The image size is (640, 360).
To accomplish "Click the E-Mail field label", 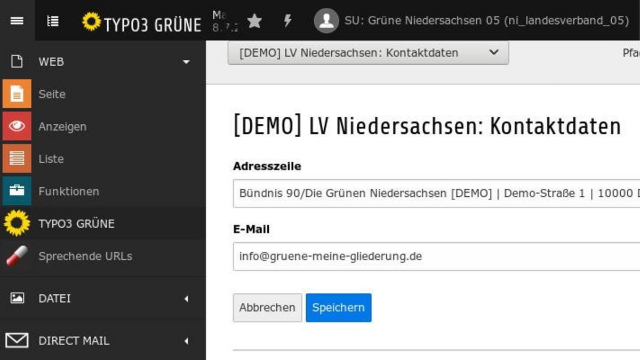I will (251, 229).
